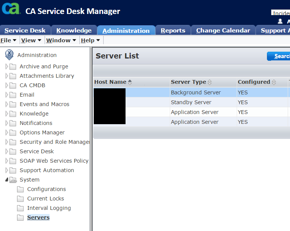Open the Change Calendar tab
The height and width of the screenshot is (231, 290).
223,31
